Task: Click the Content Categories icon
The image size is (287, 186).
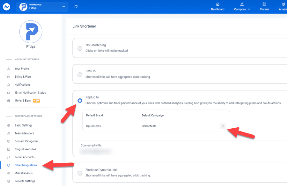Action: 9,141
